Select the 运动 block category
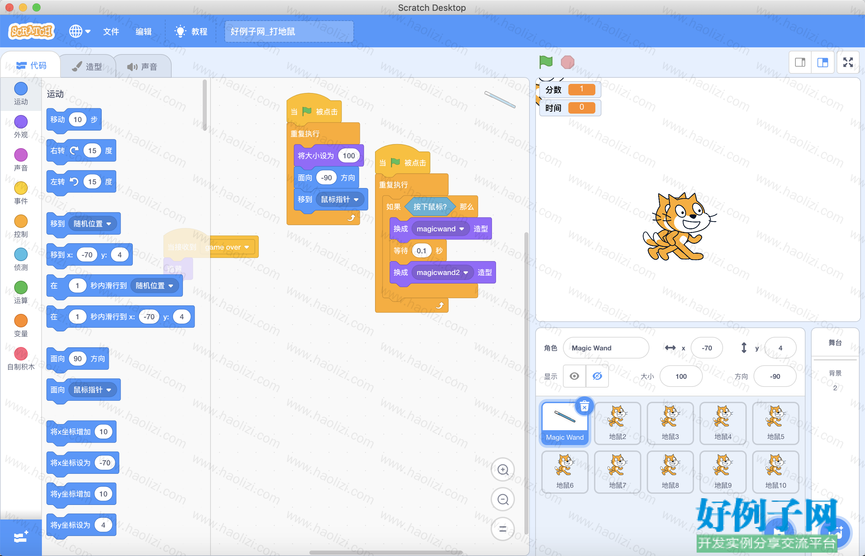Viewport: 865px width, 556px height. 21,94
